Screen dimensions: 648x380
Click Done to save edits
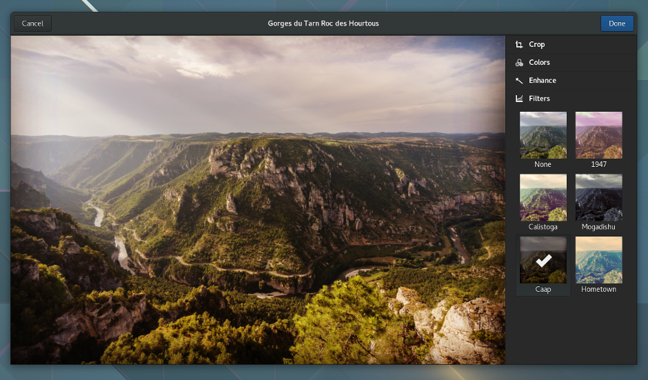pos(616,23)
